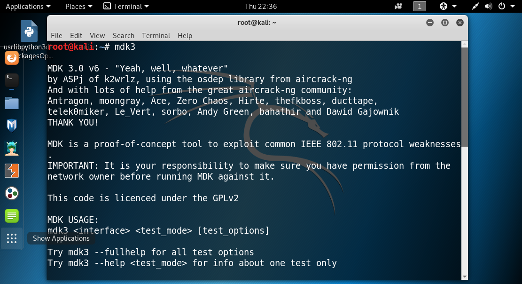
Task: Minimize the root@kali terminal window
Action: [x=430, y=23]
